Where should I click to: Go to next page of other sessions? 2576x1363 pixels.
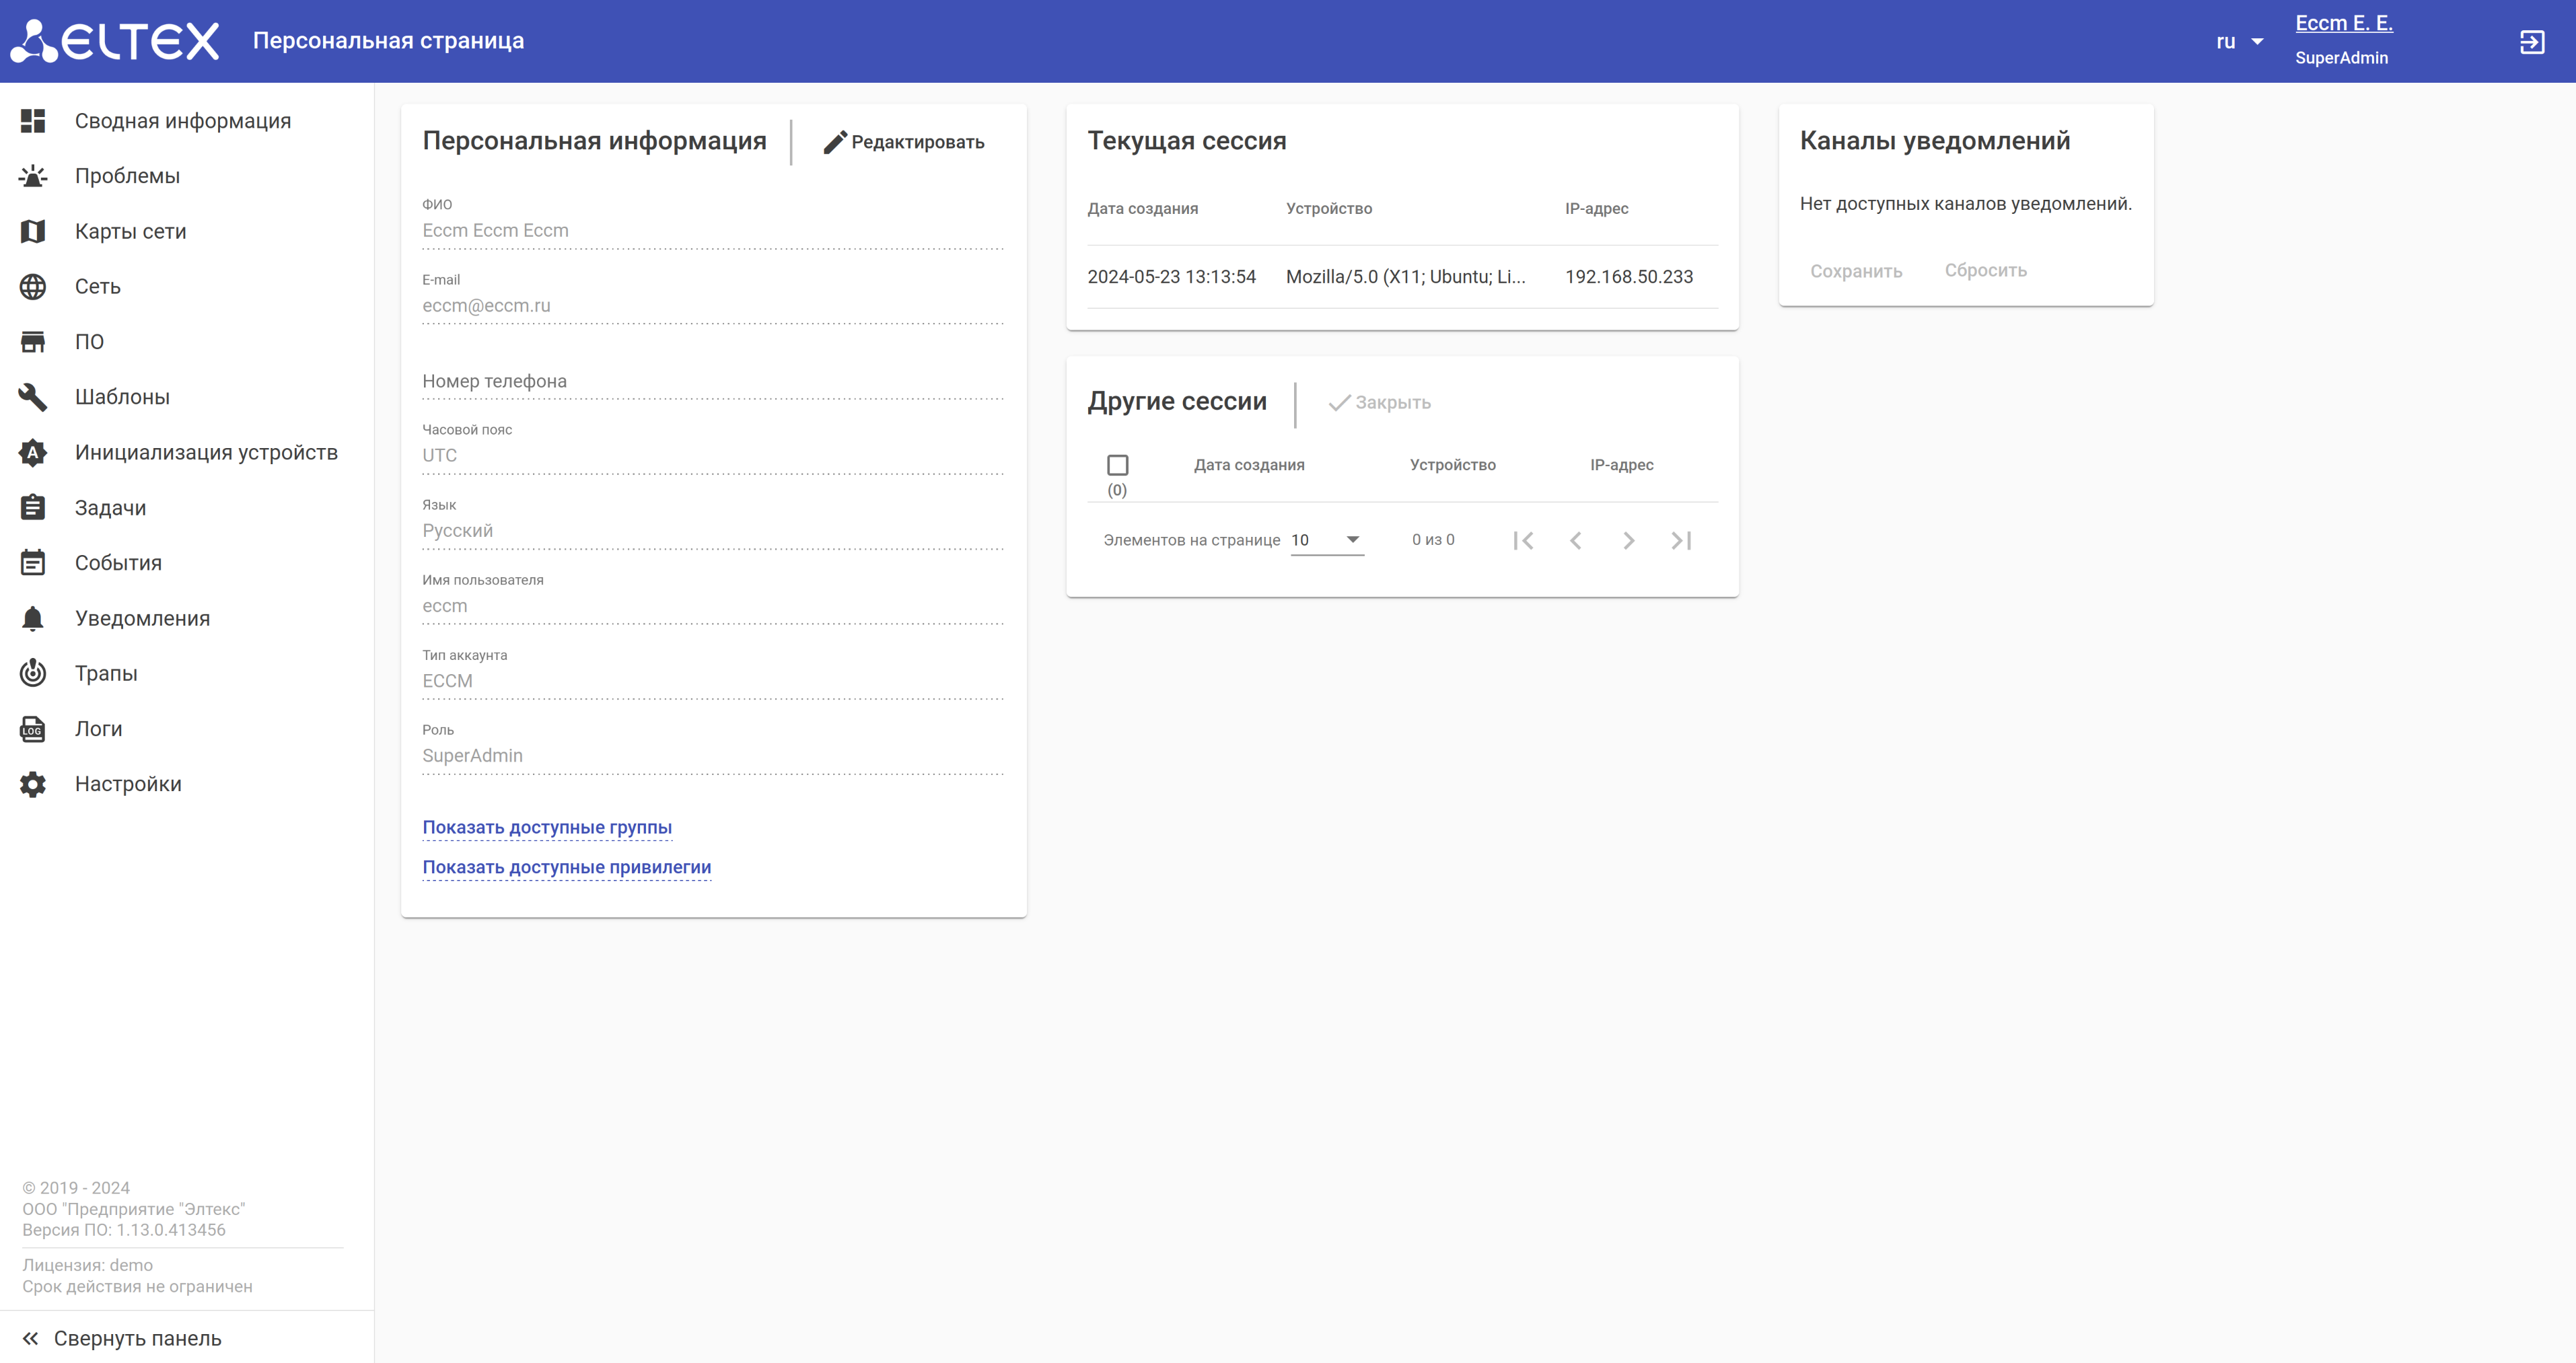tap(1628, 540)
